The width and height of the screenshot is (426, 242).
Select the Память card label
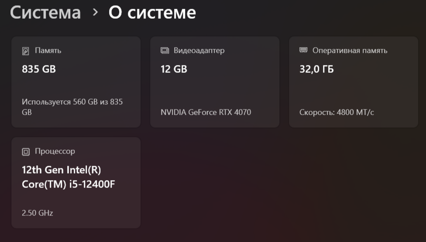pyautogui.click(x=48, y=51)
